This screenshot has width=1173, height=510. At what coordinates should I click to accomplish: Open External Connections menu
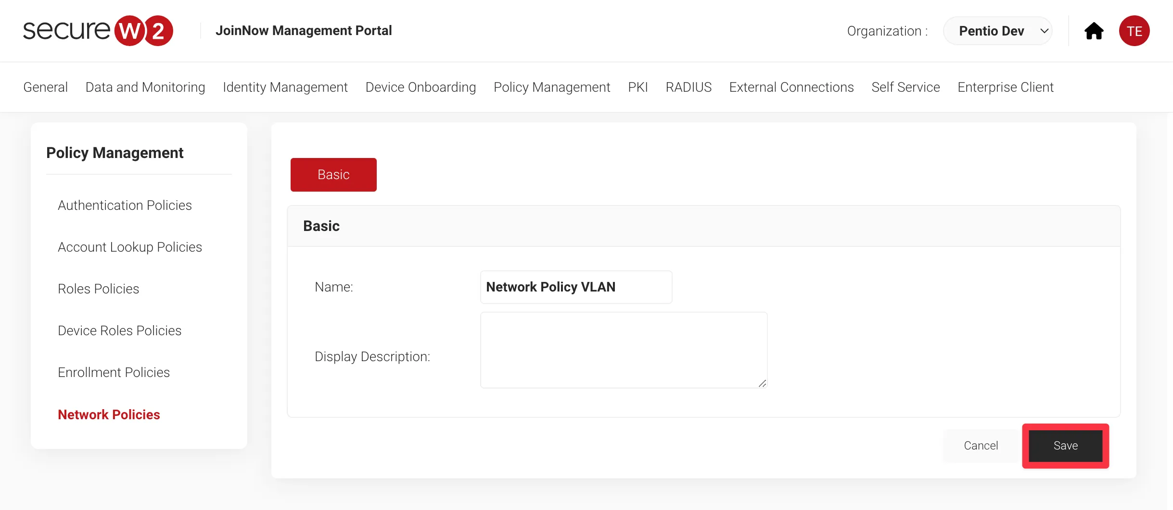(x=791, y=87)
